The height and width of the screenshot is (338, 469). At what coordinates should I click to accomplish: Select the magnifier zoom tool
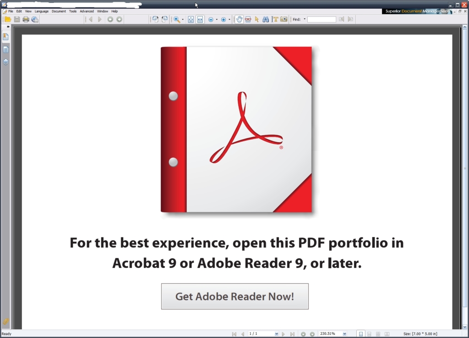point(177,19)
